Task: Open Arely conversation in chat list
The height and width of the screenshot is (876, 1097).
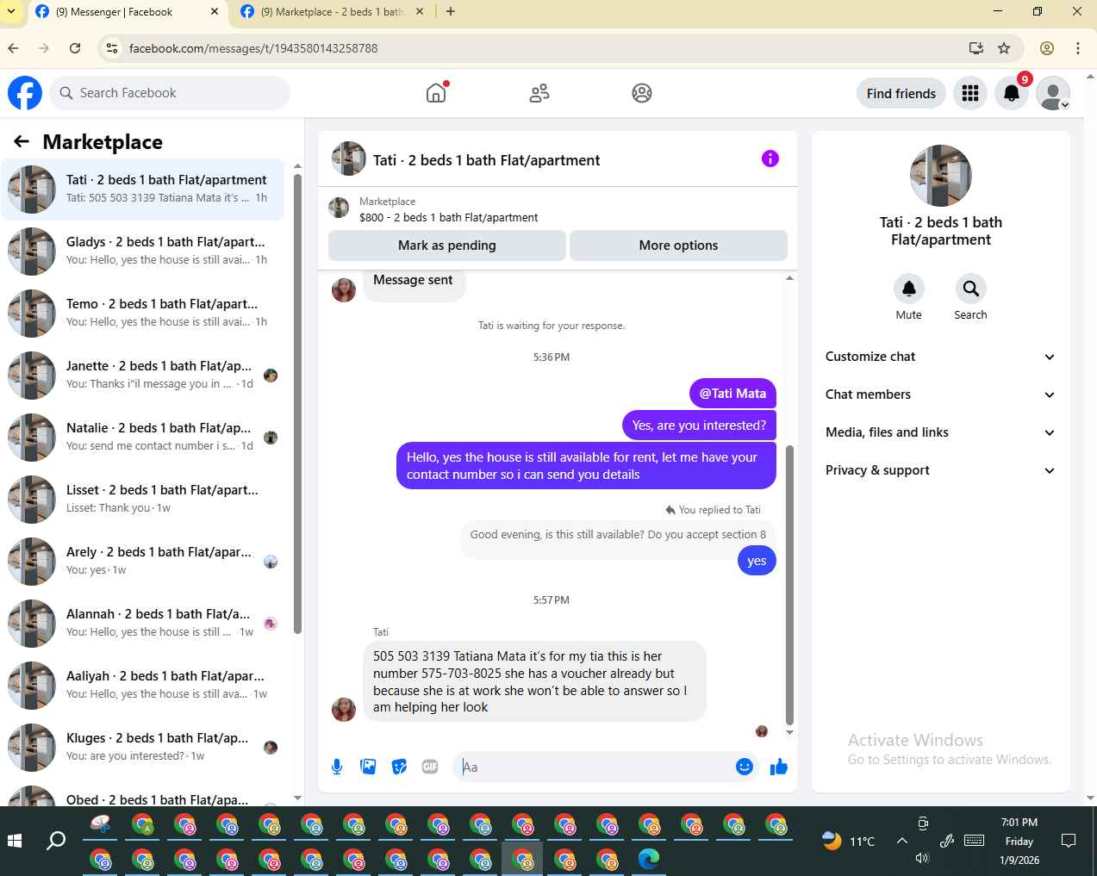Action: point(143,562)
